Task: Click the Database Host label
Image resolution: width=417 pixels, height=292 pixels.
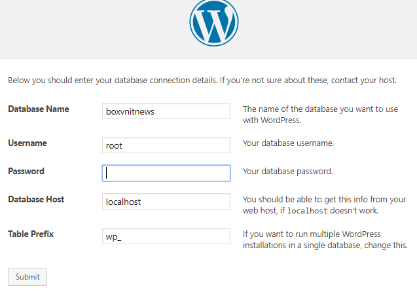Action: click(36, 199)
